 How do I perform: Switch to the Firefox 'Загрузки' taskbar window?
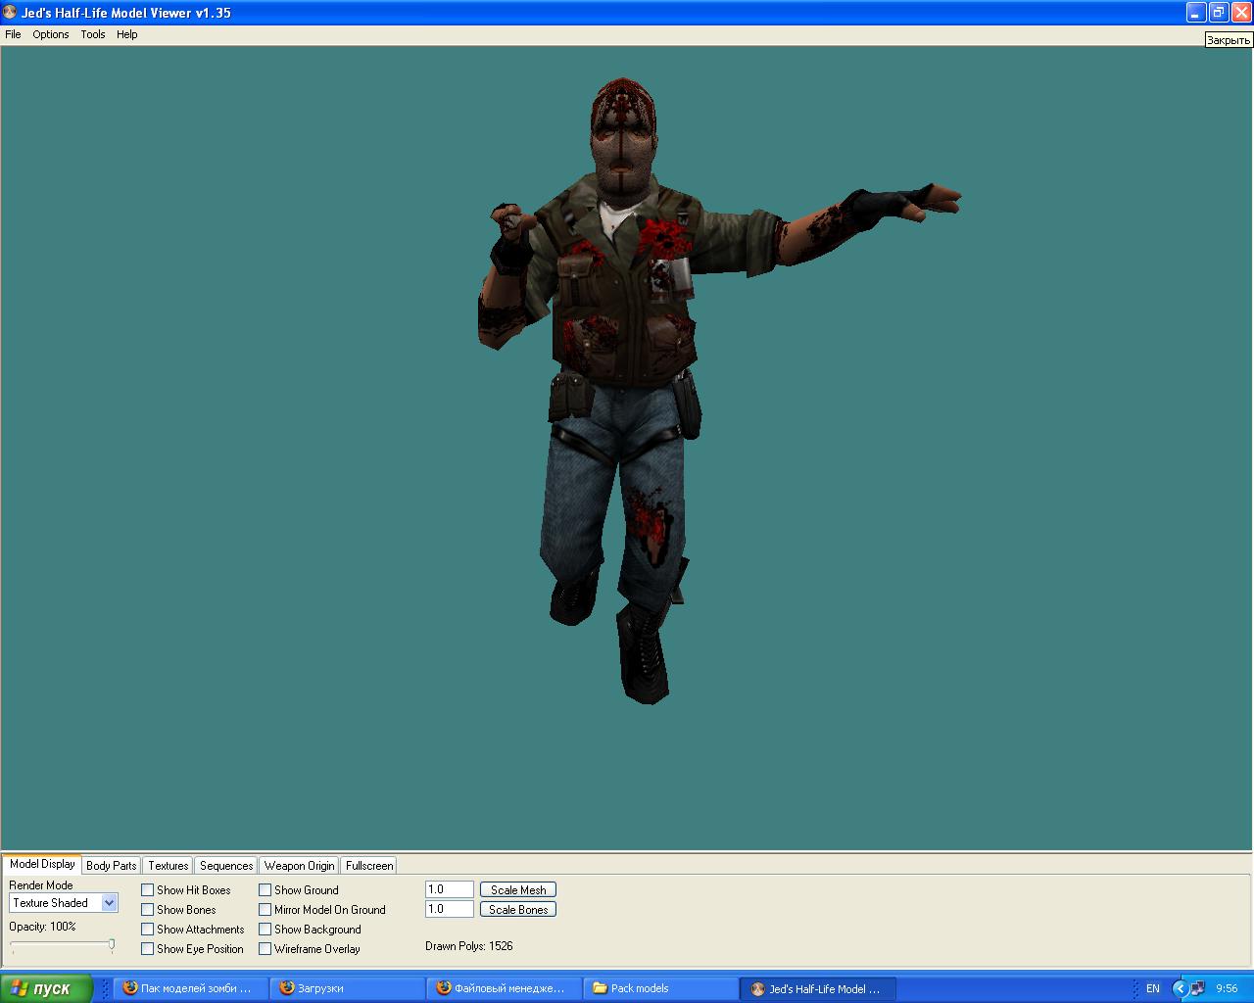tap(348, 988)
